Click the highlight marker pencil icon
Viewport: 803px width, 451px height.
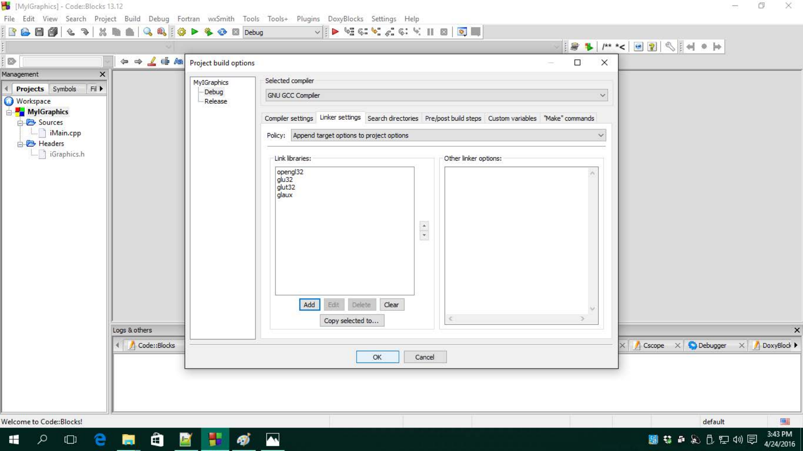coord(152,61)
